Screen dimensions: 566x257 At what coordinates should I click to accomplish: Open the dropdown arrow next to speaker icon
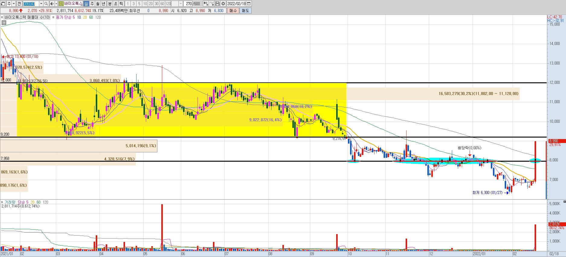(x=56, y=4)
